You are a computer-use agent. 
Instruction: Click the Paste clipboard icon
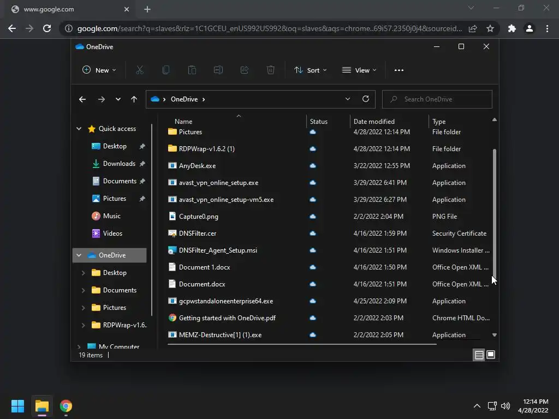[x=192, y=70]
